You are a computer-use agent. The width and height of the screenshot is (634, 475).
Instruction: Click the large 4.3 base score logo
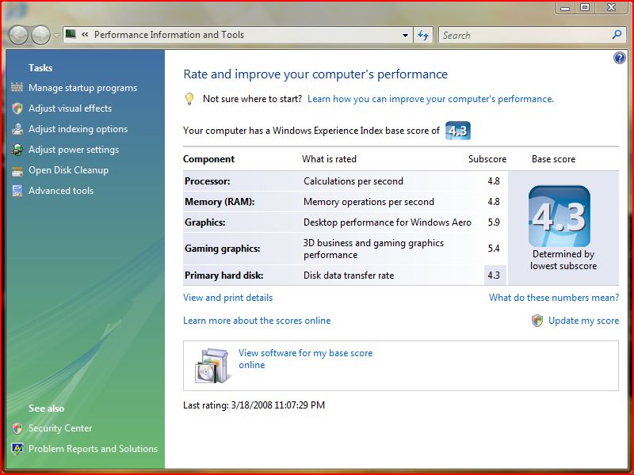(560, 216)
